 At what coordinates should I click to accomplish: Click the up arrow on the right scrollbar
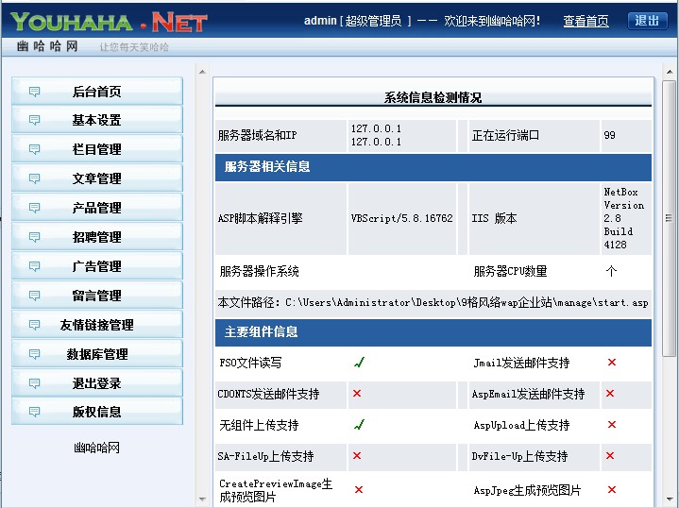669,72
